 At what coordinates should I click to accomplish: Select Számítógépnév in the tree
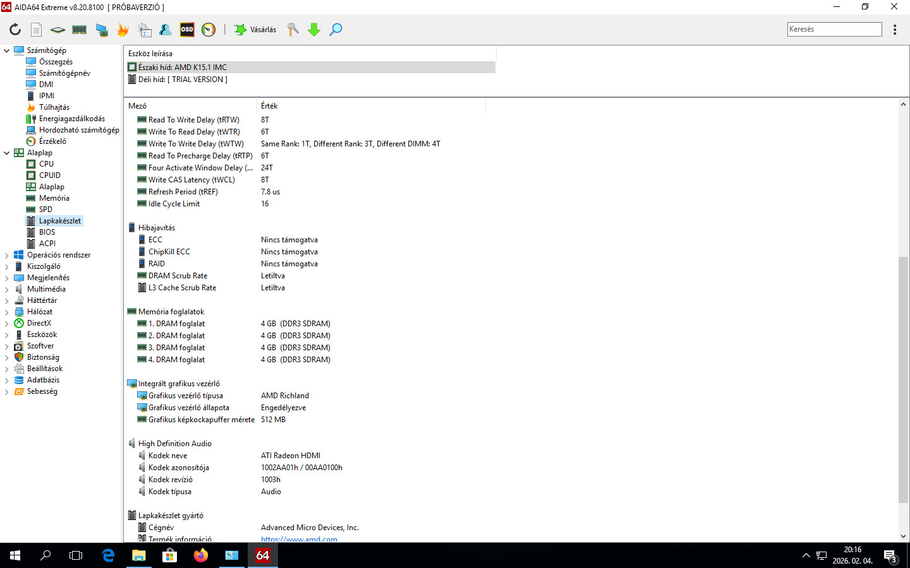[x=64, y=73]
